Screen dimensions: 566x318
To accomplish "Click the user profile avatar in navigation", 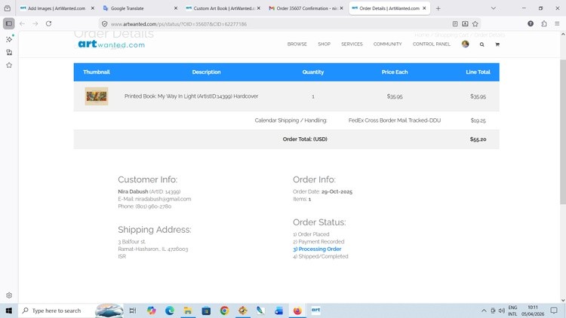I will click(x=466, y=44).
